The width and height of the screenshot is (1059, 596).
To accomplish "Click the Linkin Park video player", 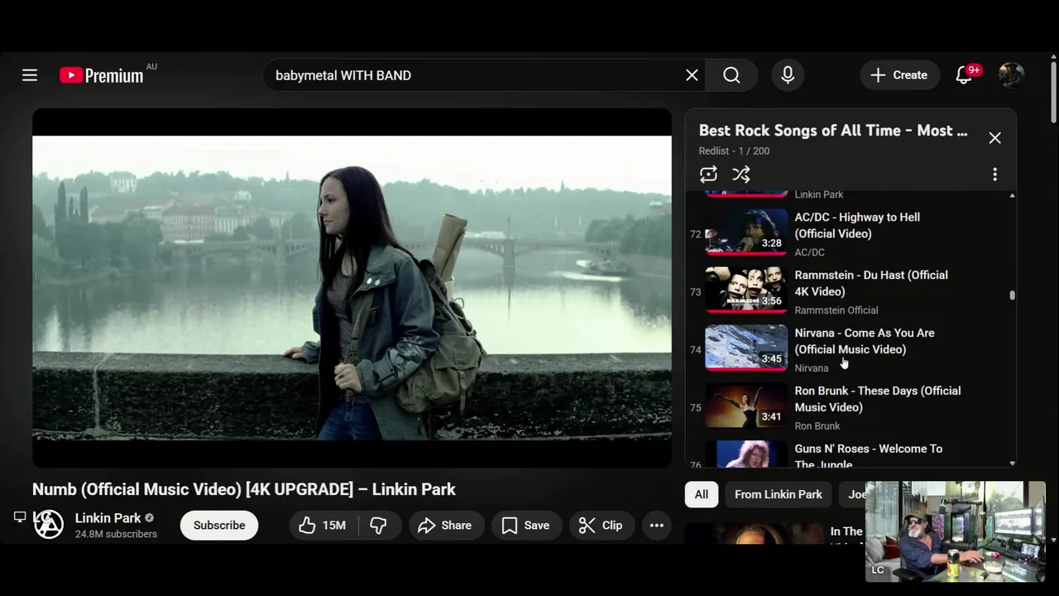I will (352, 288).
